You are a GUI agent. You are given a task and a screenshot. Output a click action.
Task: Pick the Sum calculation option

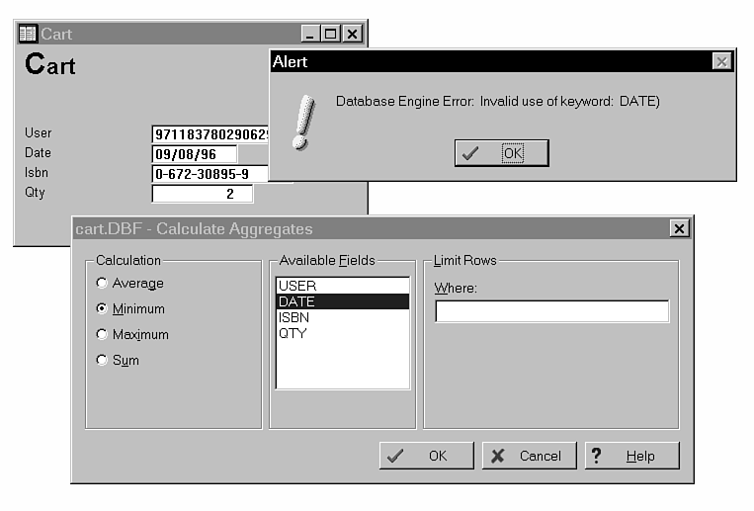101,361
